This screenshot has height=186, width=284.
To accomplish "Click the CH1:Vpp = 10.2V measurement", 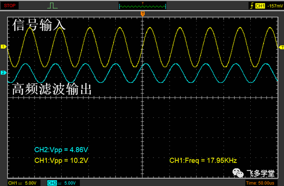I will pyautogui.click(x=61, y=160).
